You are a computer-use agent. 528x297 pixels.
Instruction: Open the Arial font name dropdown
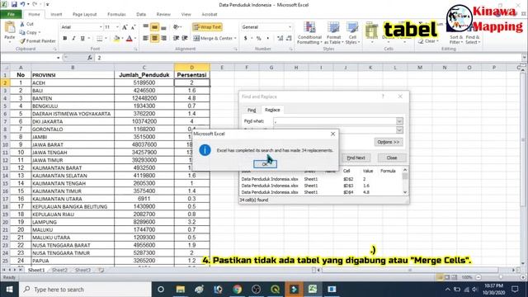click(x=101, y=27)
